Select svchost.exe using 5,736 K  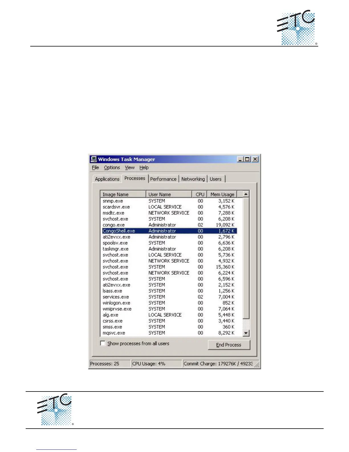point(169,255)
